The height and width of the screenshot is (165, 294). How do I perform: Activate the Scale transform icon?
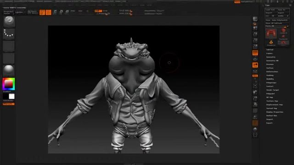coord(61,12)
